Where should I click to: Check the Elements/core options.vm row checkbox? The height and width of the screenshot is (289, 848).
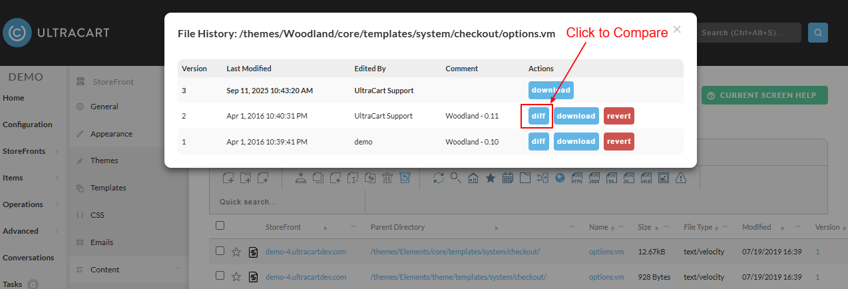pos(220,251)
